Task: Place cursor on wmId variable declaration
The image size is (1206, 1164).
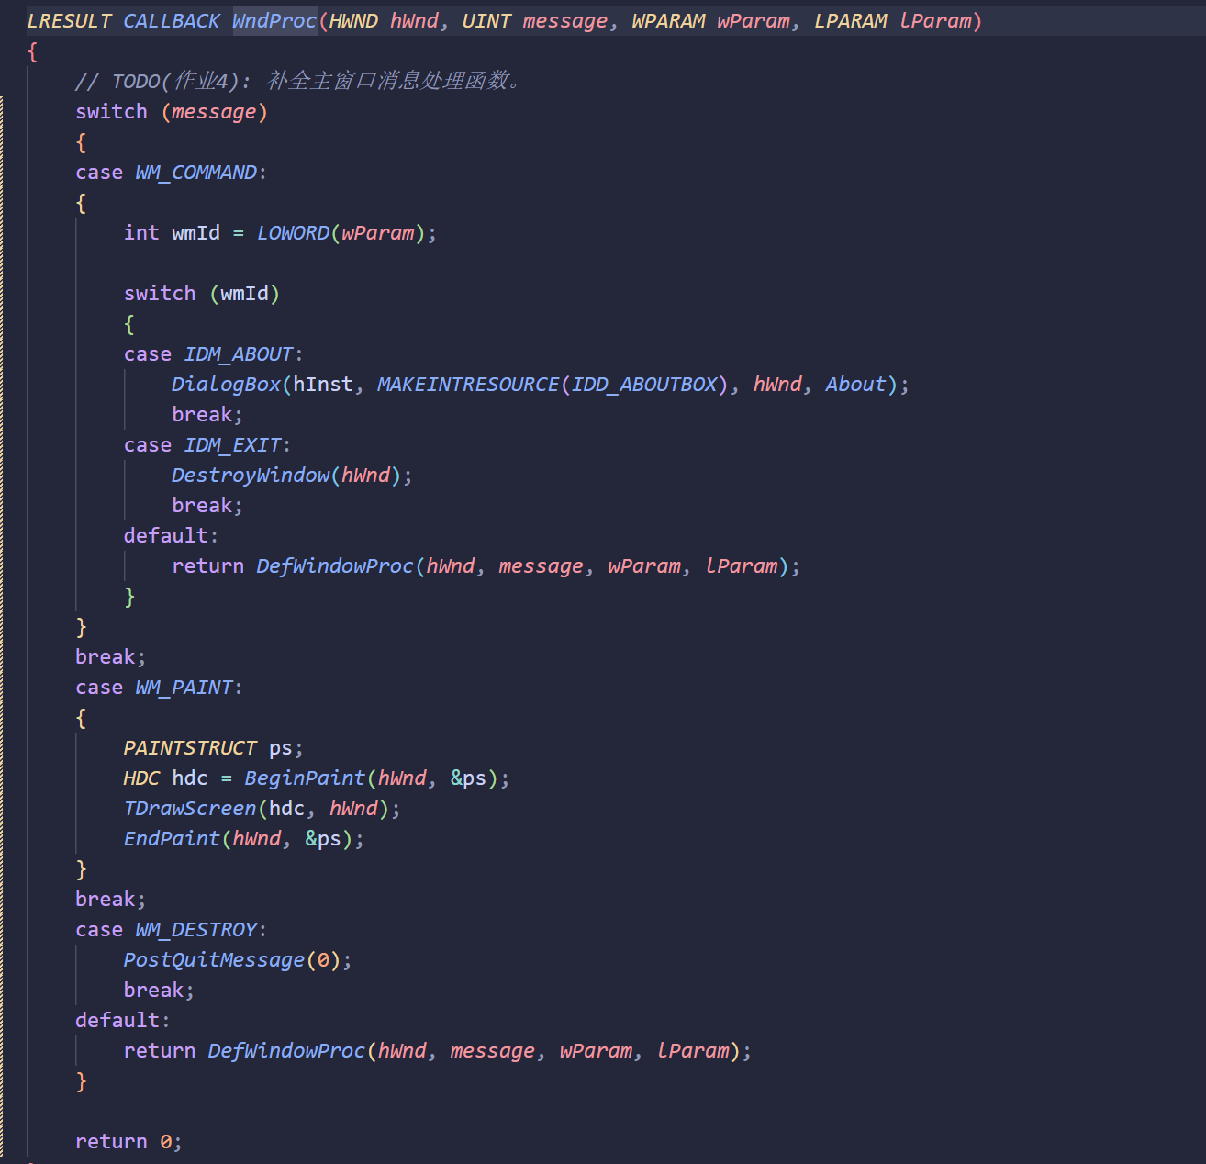Action: [195, 233]
